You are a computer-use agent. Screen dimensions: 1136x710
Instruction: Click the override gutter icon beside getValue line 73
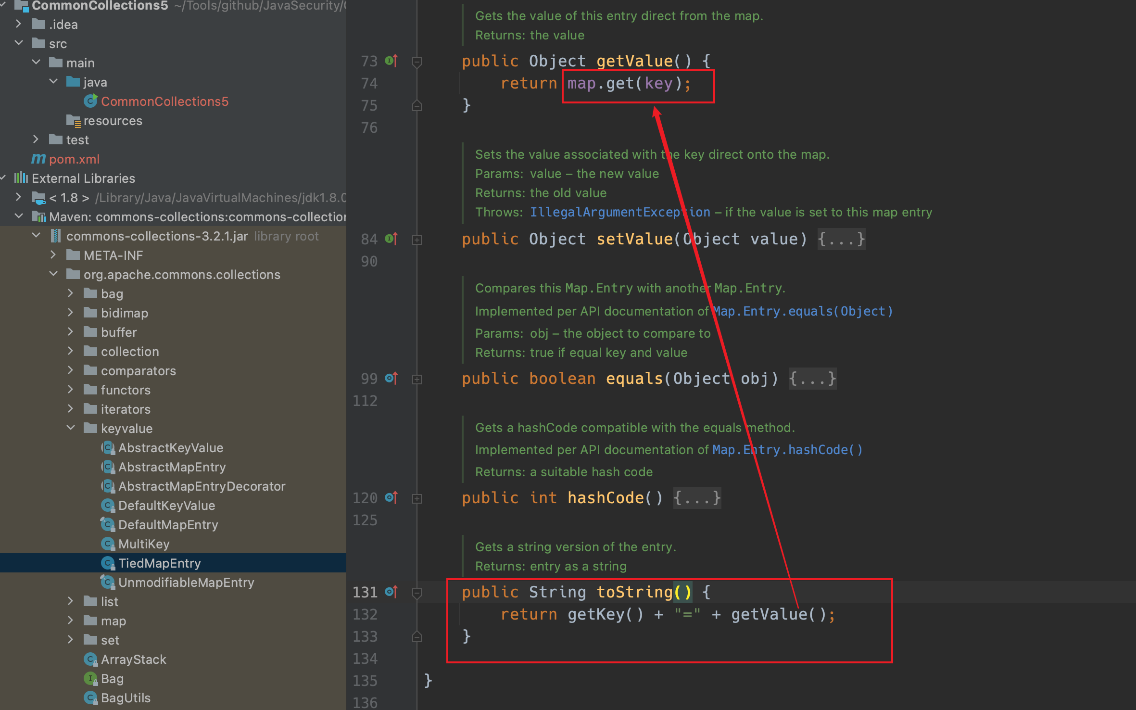pyautogui.click(x=391, y=61)
